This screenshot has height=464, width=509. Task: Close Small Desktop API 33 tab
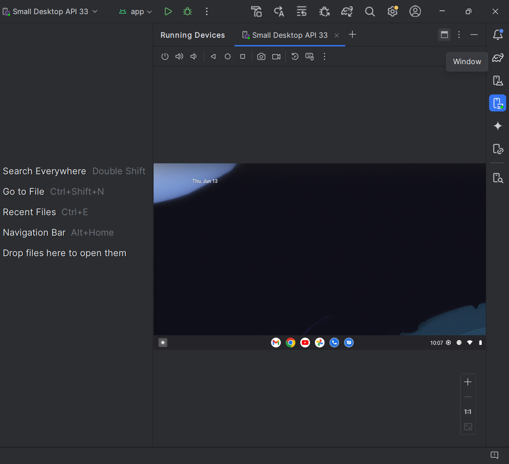coord(337,35)
